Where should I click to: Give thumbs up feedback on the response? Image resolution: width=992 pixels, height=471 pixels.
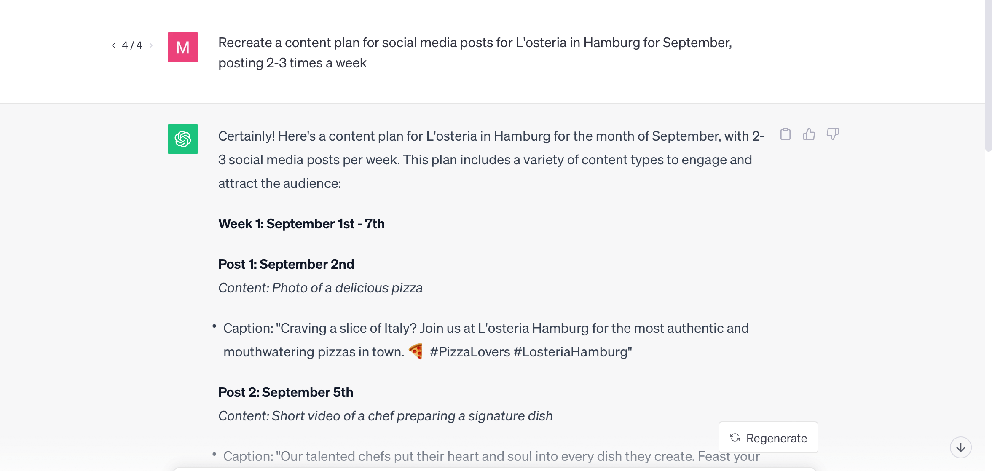810,134
